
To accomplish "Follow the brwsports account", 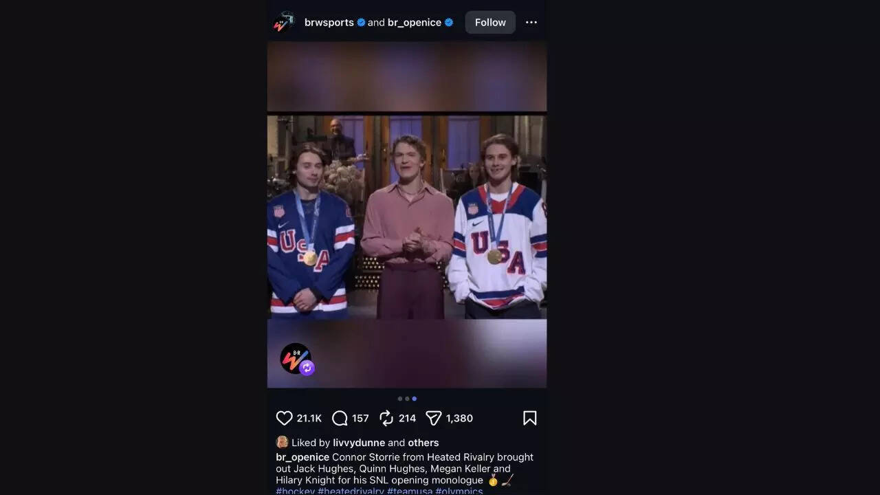I will (x=490, y=22).
